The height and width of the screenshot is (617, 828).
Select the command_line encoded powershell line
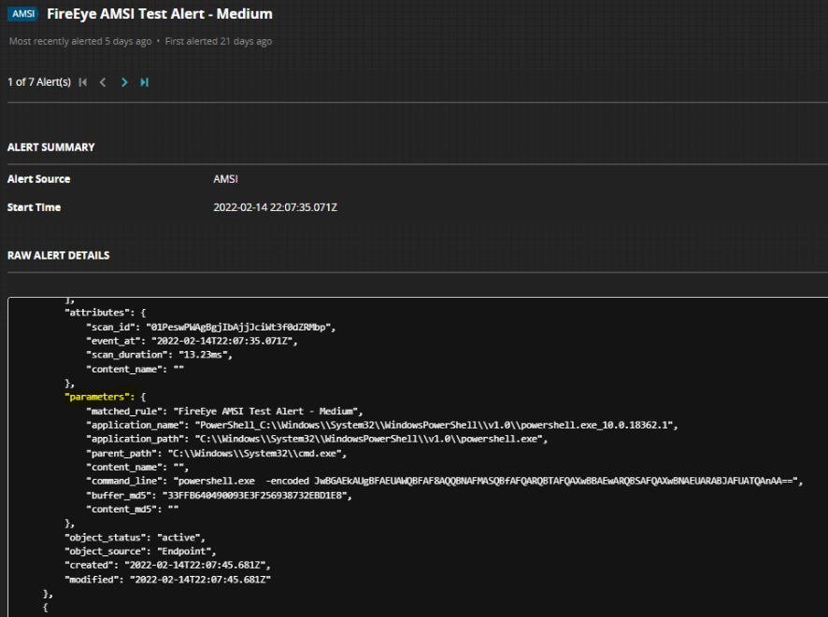click(x=445, y=481)
